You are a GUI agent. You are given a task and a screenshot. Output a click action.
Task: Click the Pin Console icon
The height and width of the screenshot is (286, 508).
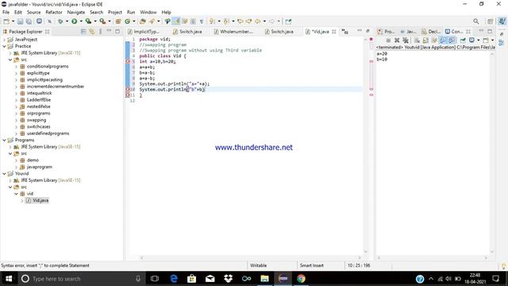click(463, 41)
